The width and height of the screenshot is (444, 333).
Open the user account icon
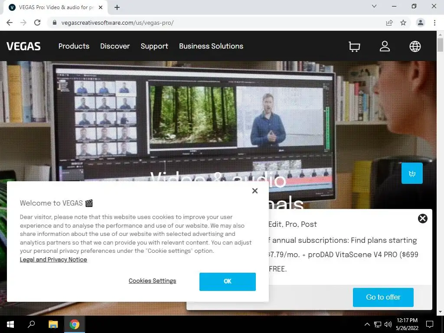click(x=385, y=46)
